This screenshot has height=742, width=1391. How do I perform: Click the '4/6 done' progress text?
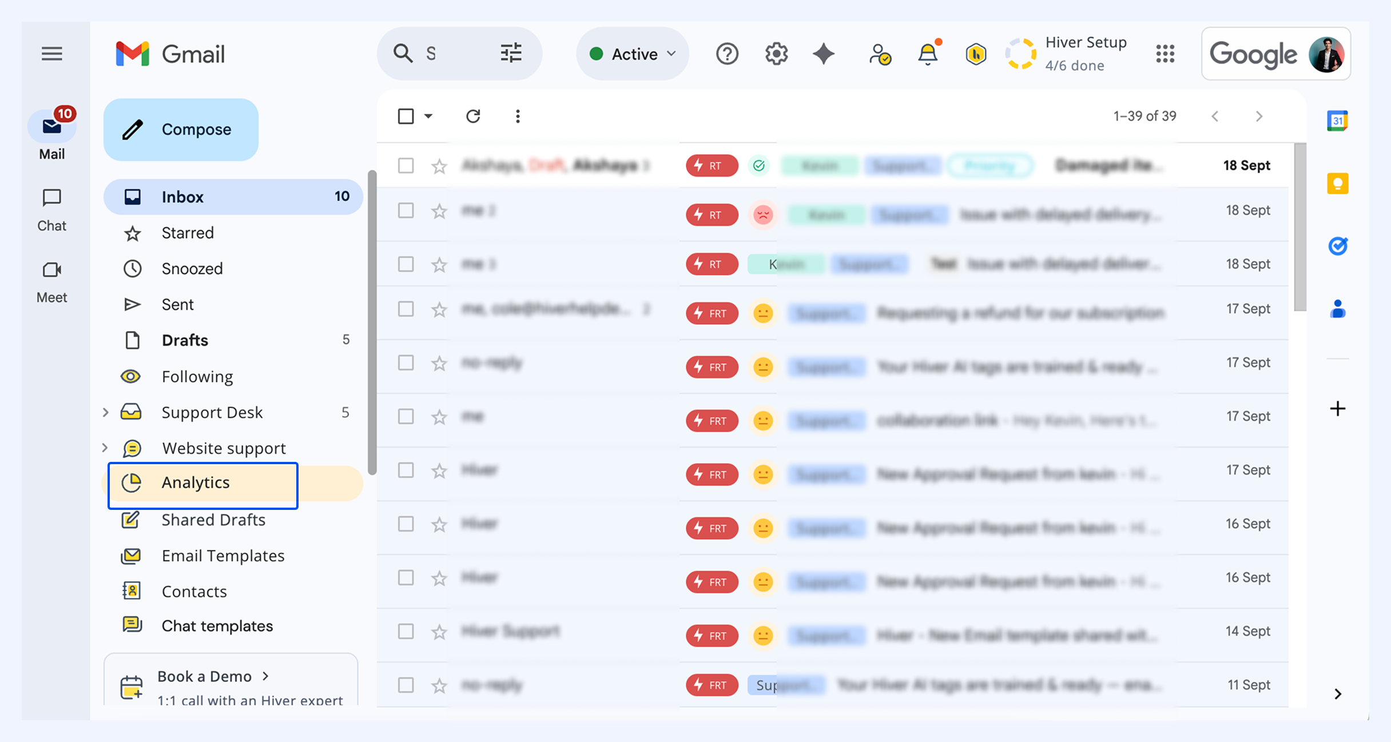pos(1075,66)
